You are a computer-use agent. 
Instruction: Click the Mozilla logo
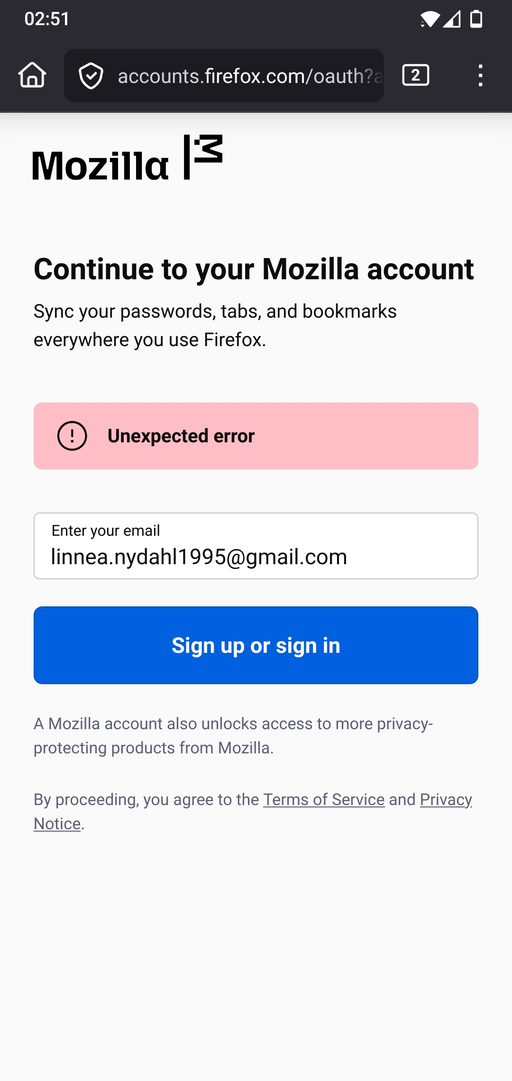127,158
